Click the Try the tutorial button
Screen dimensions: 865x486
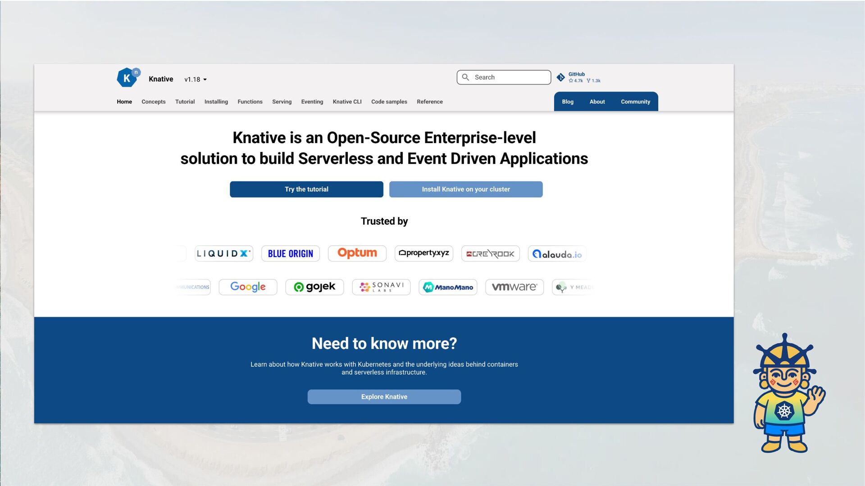coord(306,189)
